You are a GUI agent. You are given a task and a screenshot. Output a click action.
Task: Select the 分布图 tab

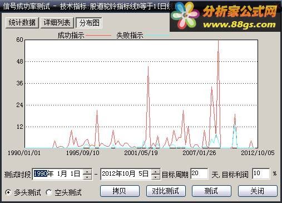(89, 23)
